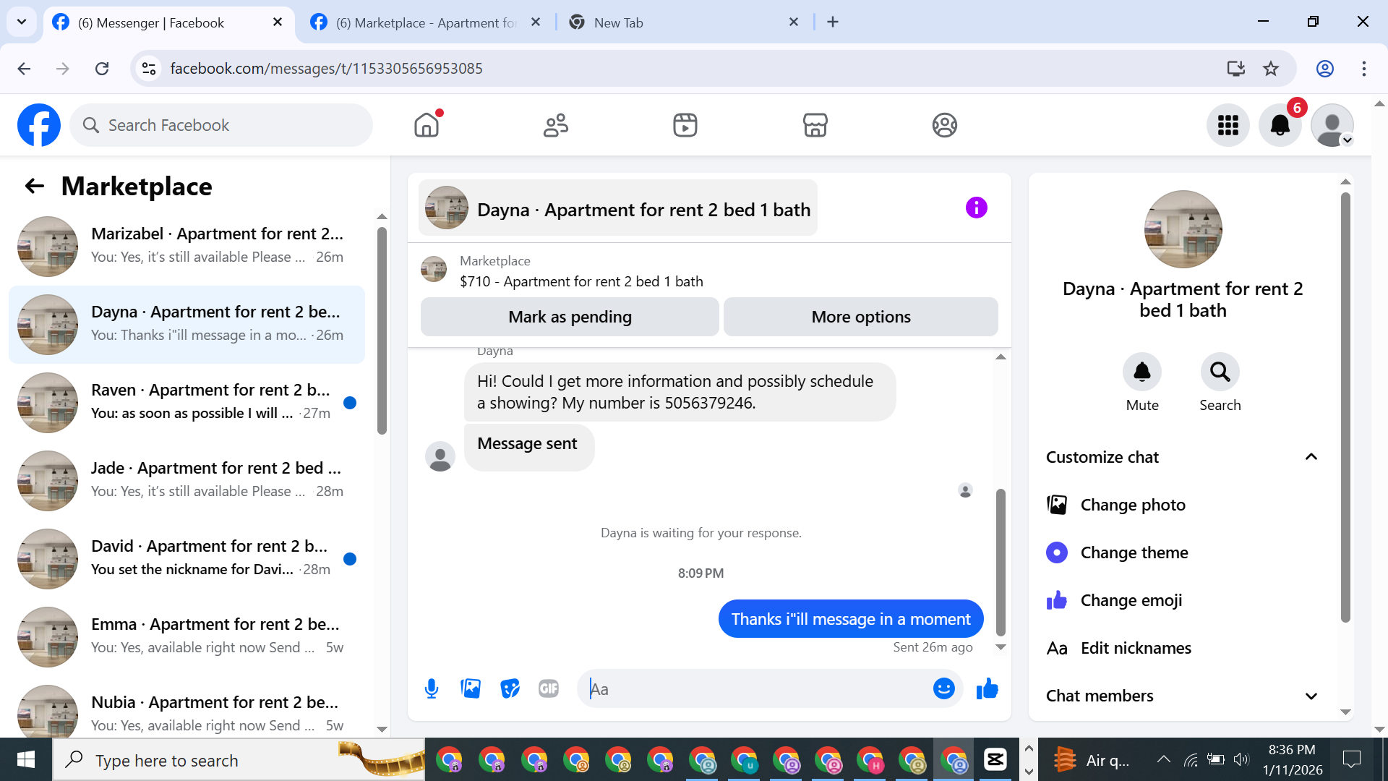
Task: Send a thumbs-up like
Action: pyautogui.click(x=987, y=688)
